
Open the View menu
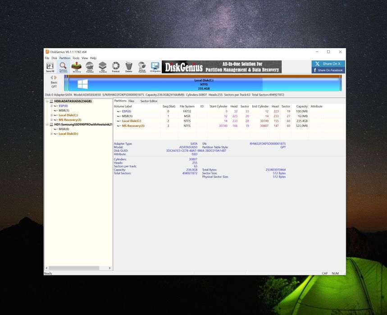[x=85, y=58]
